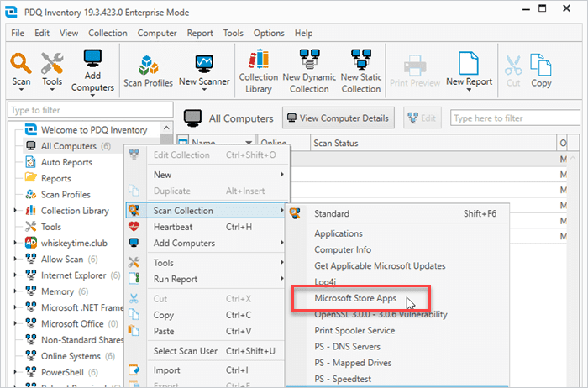
Task: Choose Heartbeat from the context menu
Action: (206, 227)
